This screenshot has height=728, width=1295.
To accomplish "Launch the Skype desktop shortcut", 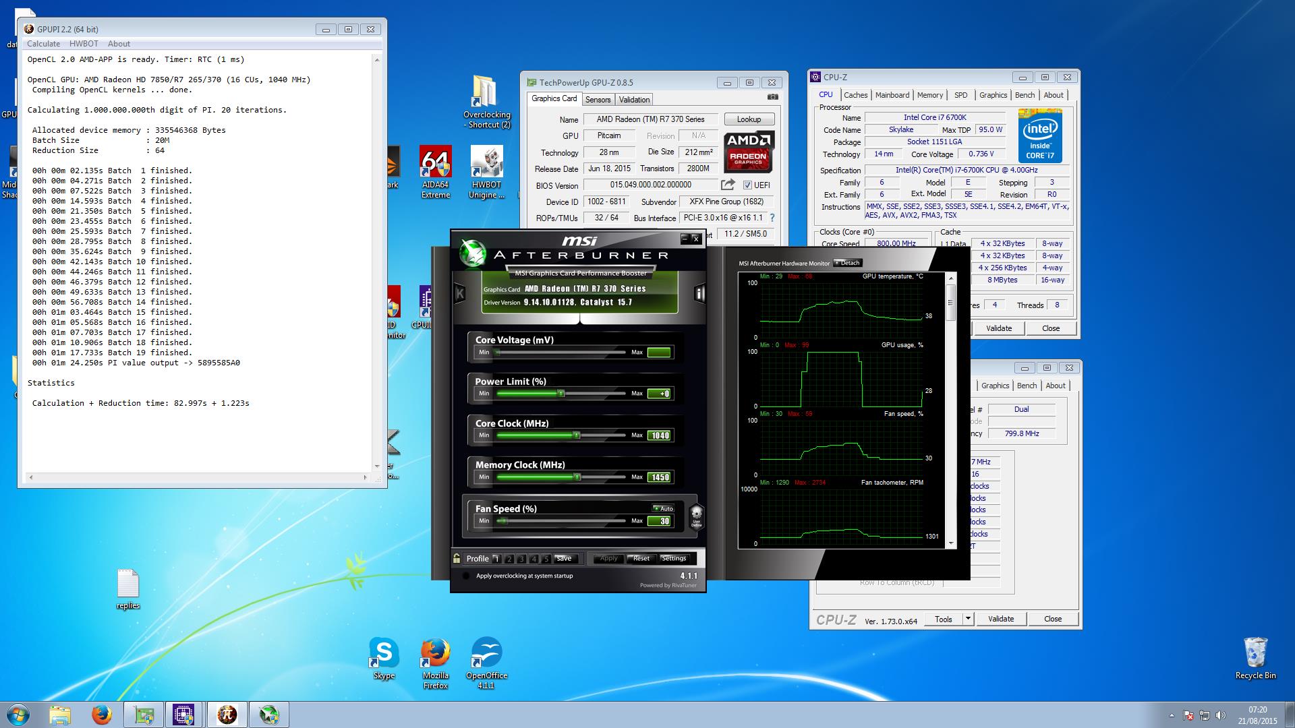I will (384, 659).
